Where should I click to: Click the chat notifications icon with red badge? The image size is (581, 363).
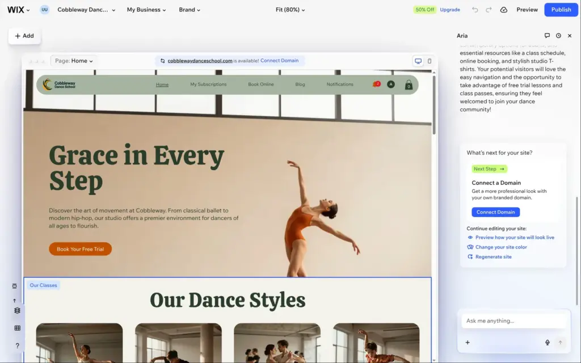(x=377, y=84)
